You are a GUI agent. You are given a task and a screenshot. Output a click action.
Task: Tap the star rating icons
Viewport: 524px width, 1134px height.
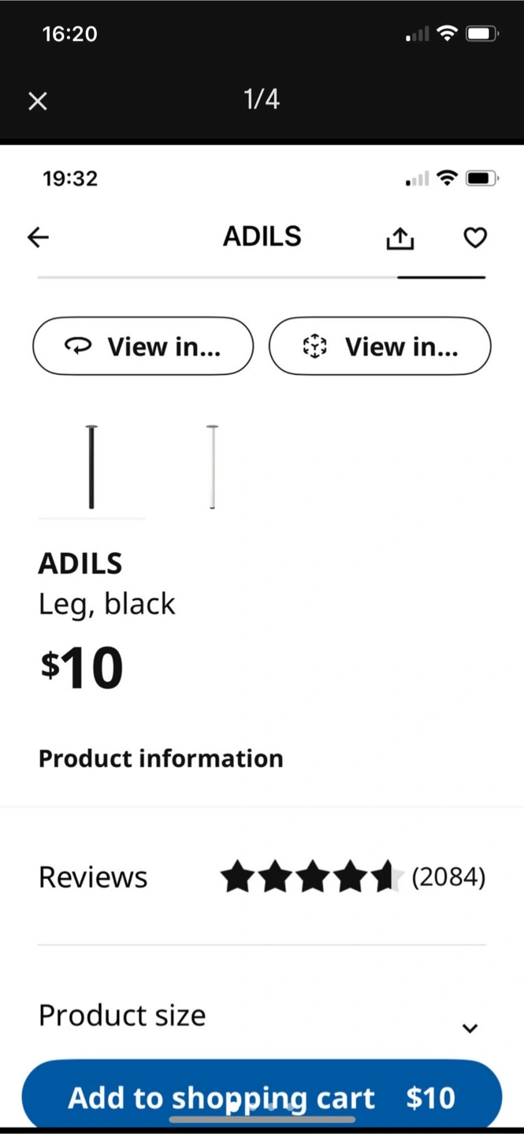[x=311, y=876]
